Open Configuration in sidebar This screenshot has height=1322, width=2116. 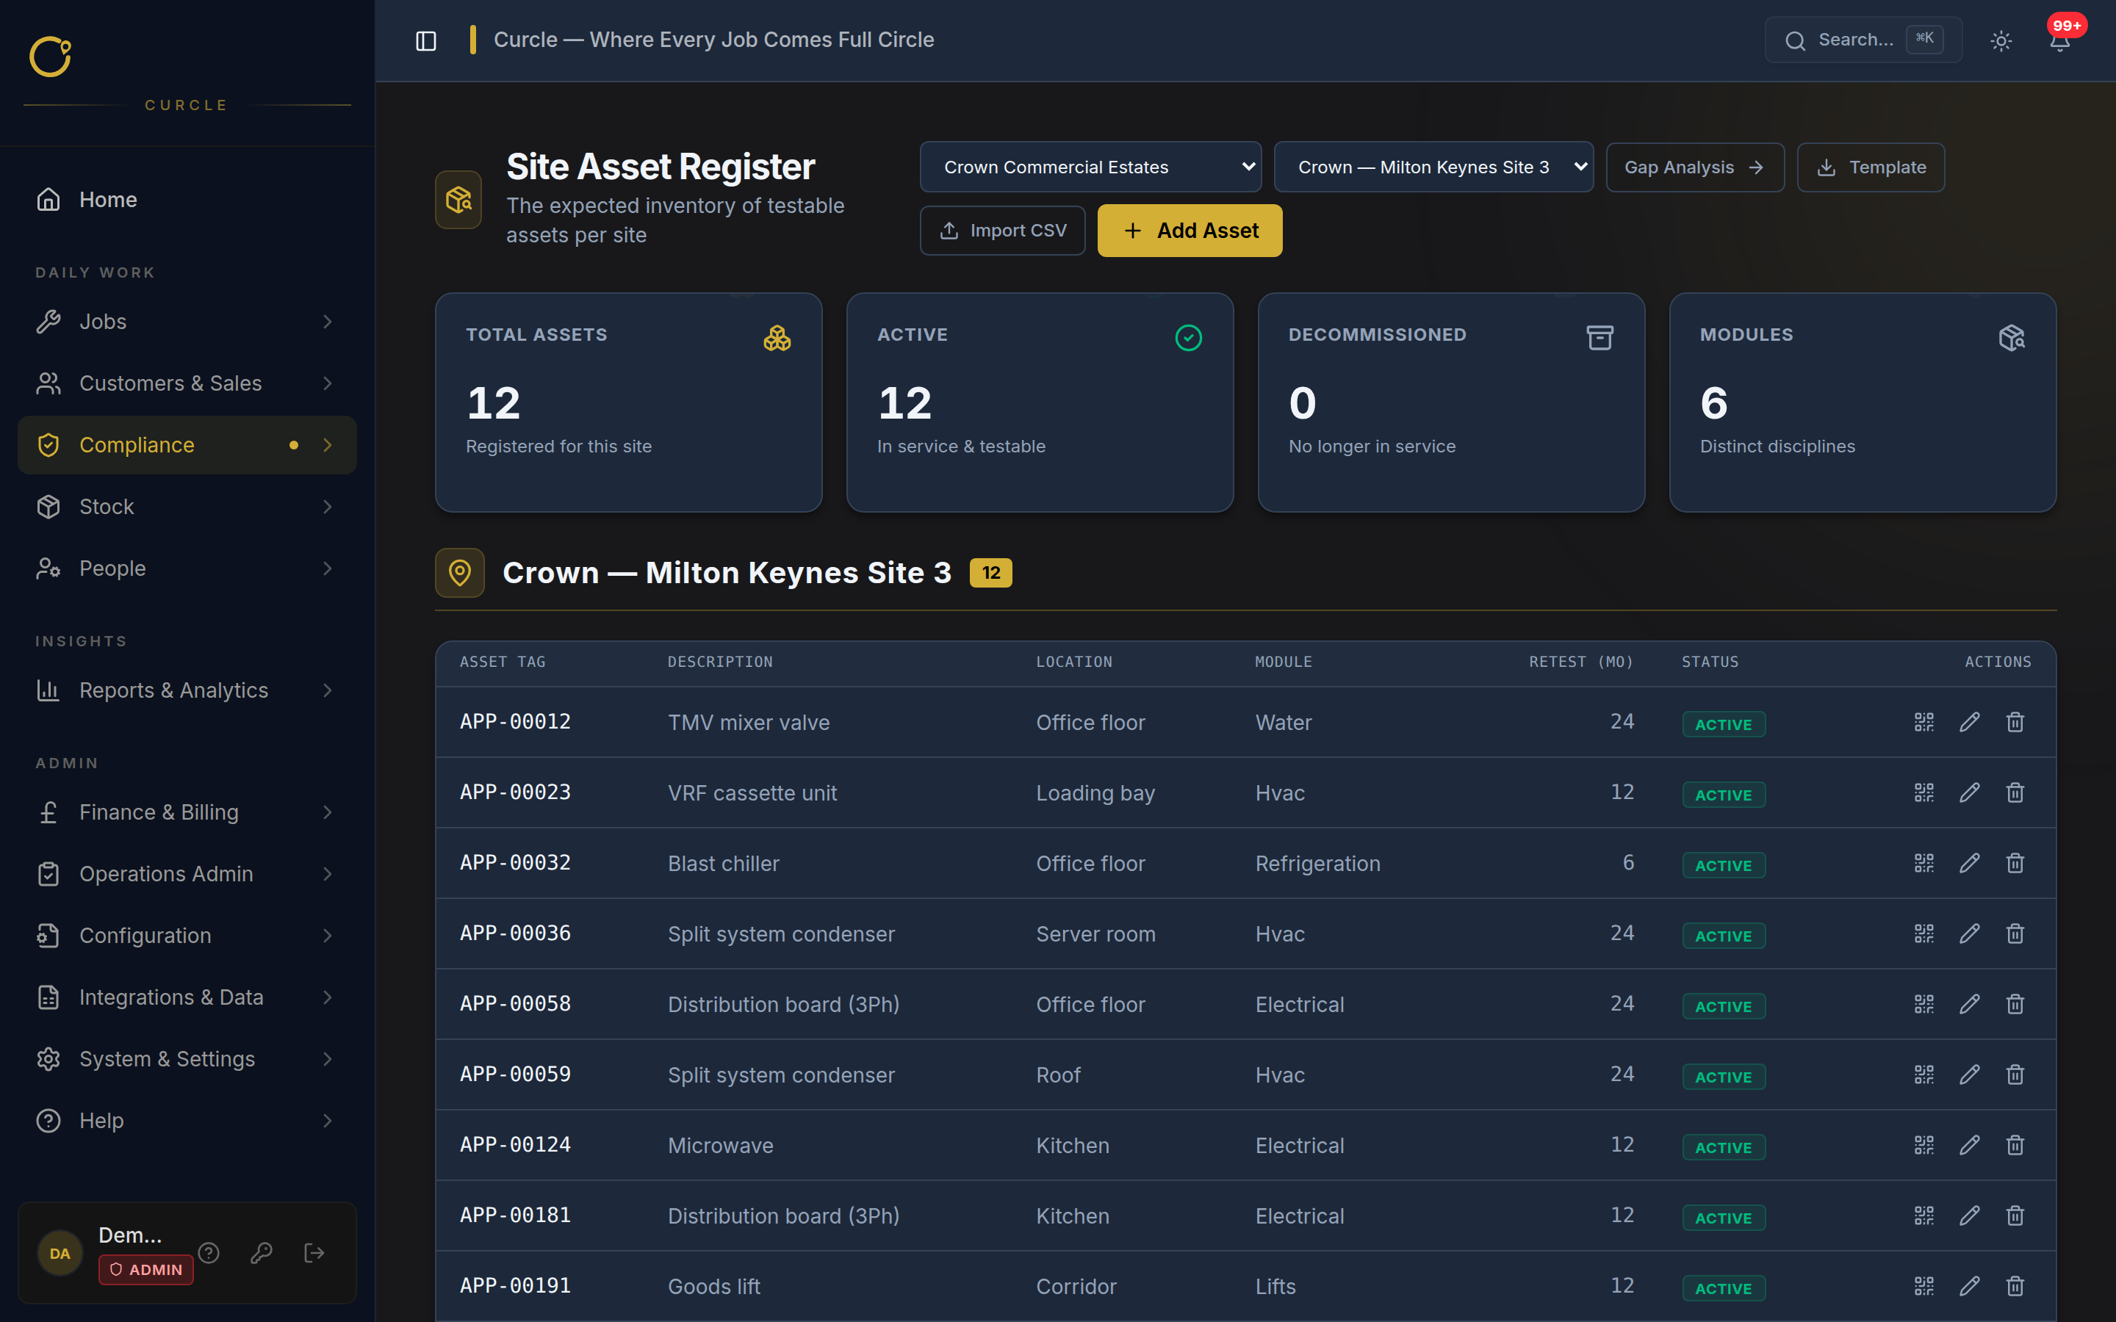pyautogui.click(x=187, y=936)
